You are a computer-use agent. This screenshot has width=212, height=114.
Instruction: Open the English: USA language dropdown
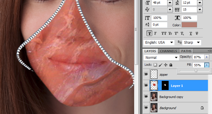pos(159,43)
